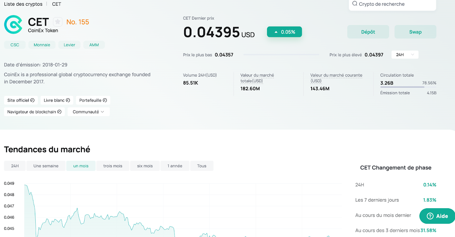Expand the Communauté dropdown

point(89,112)
